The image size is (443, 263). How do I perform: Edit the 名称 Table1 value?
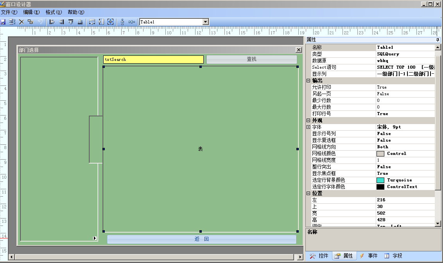[x=405, y=47]
